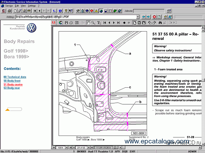Click the red Stop button beside address
This screenshot has width=205, height=153.
point(154,17)
